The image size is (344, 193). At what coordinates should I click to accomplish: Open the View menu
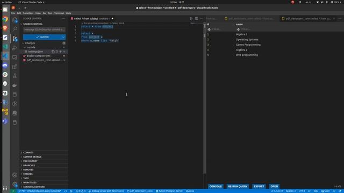pos(38,13)
